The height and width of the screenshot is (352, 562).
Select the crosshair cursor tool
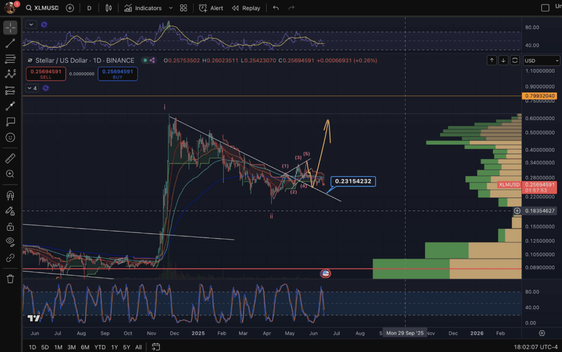[x=10, y=27]
